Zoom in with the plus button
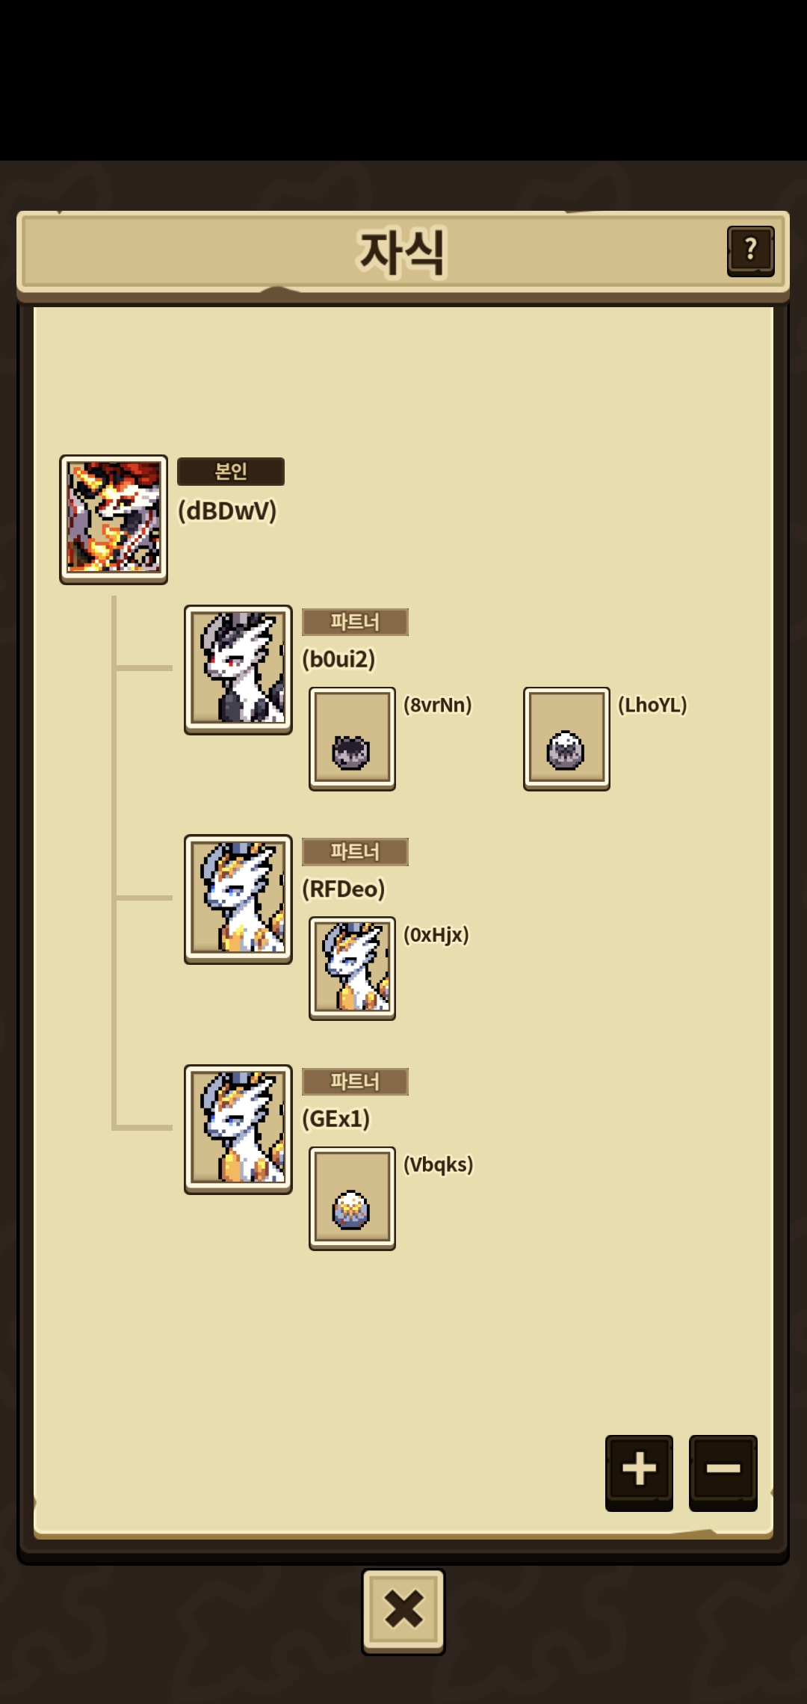Image resolution: width=807 pixels, height=1704 pixels. (639, 1472)
